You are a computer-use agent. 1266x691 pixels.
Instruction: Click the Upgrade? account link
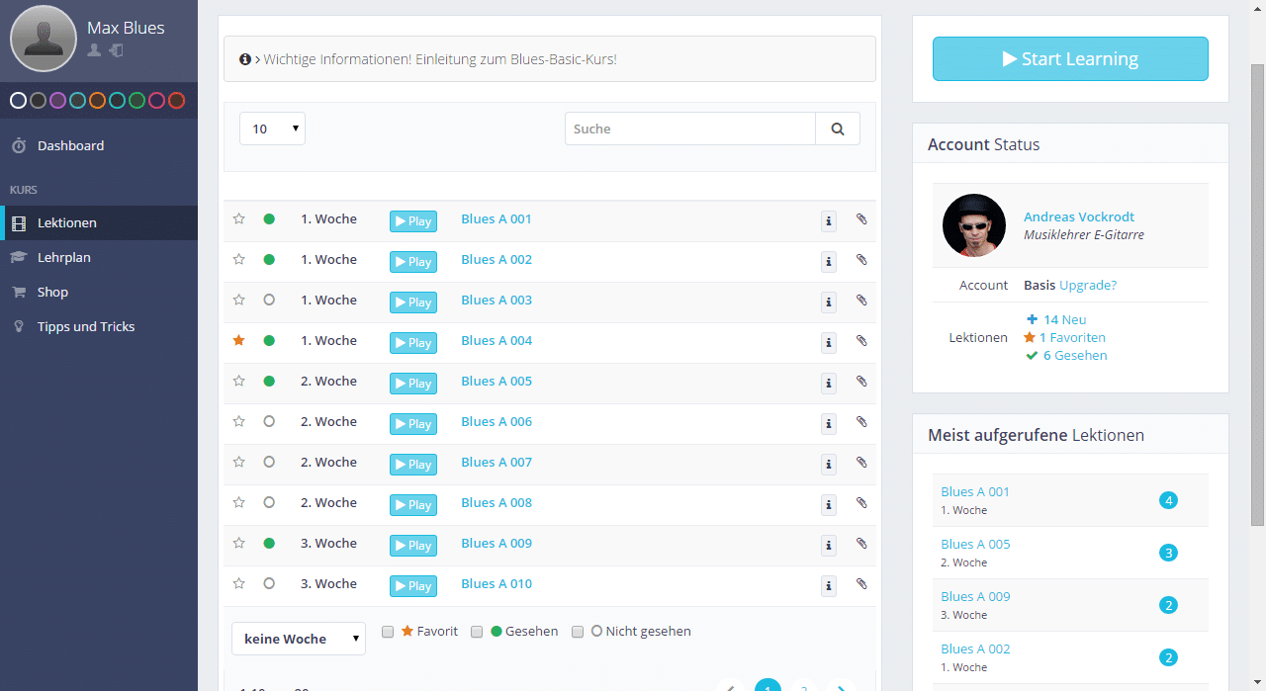tap(1088, 285)
